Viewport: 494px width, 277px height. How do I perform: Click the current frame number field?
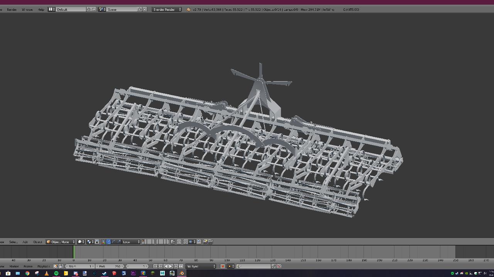pos(137,266)
